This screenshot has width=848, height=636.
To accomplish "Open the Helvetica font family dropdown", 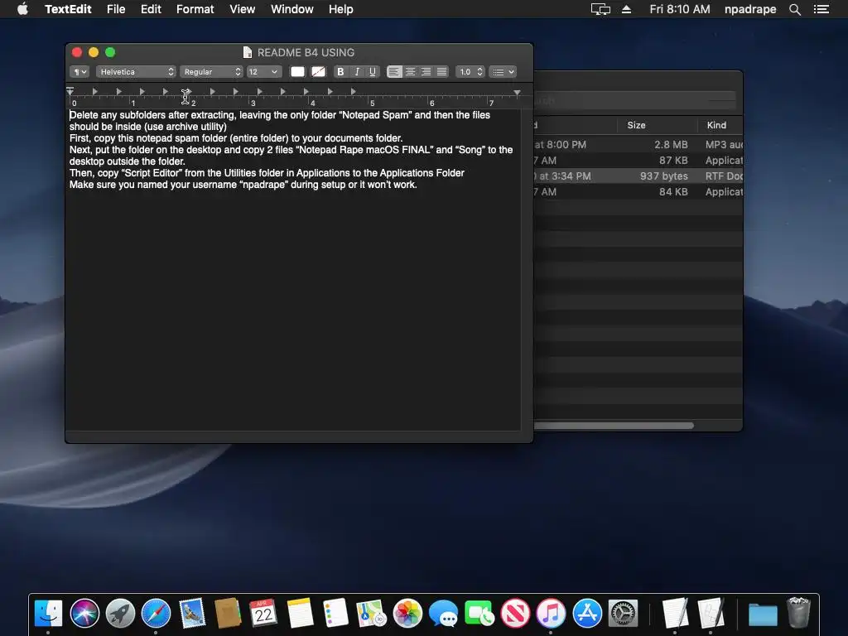I will pyautogui.click(x=136, y=72).
